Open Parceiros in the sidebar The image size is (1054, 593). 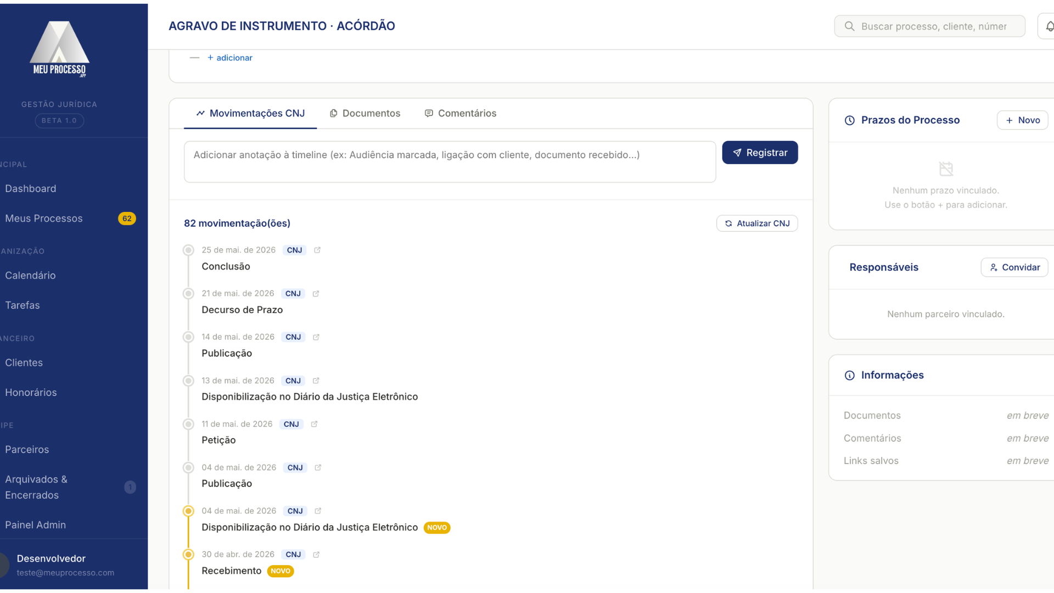(27, 450)
